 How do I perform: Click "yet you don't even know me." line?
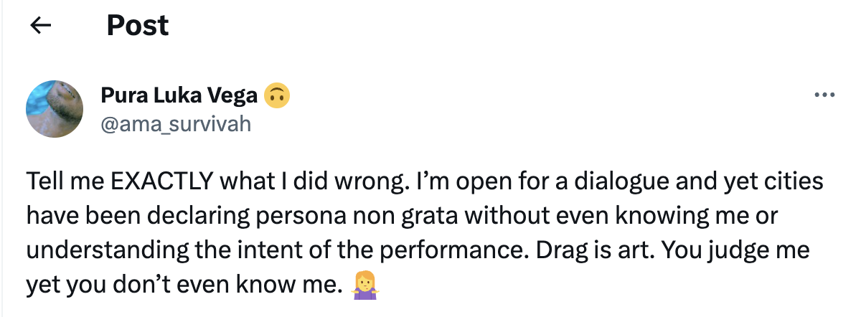pyautogui.click(x=182, y=286)
